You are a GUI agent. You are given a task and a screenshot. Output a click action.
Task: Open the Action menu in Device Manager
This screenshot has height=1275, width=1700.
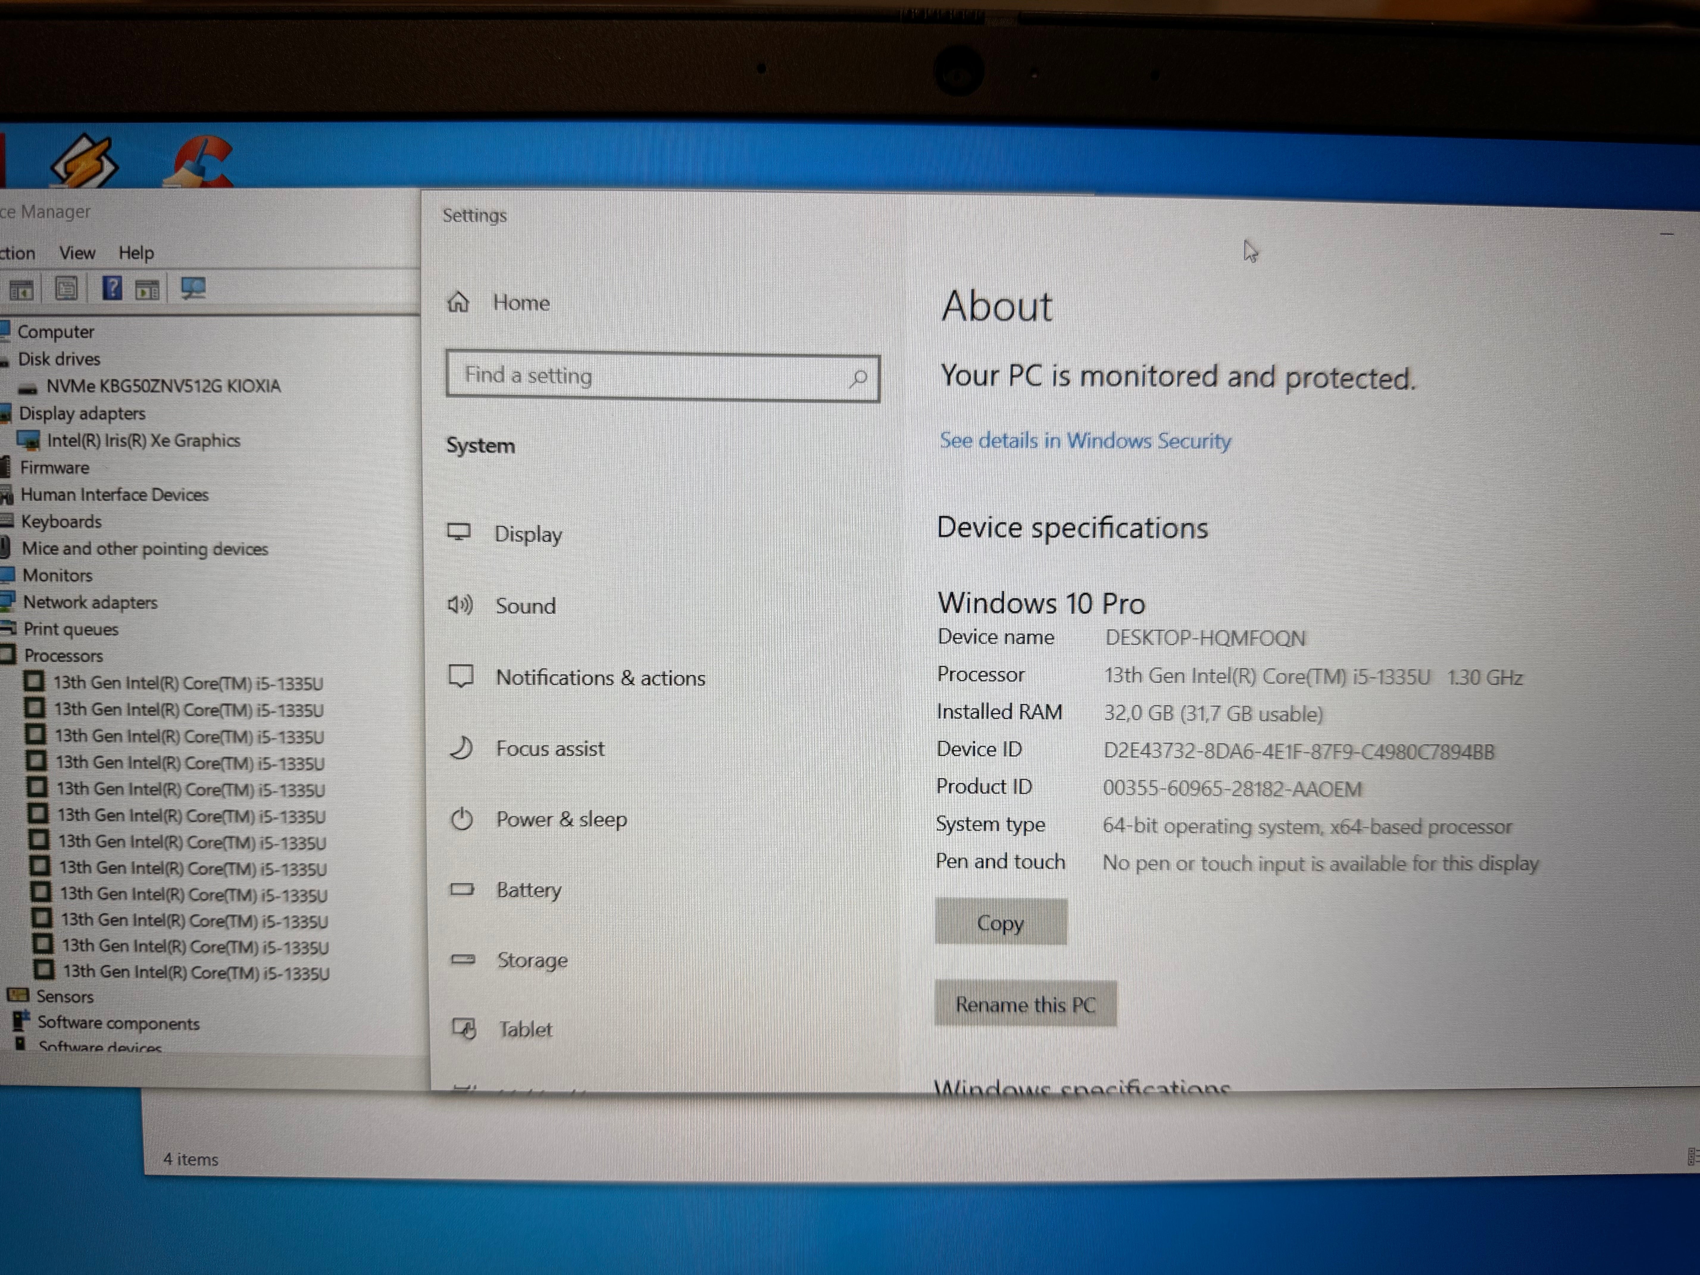17,253
